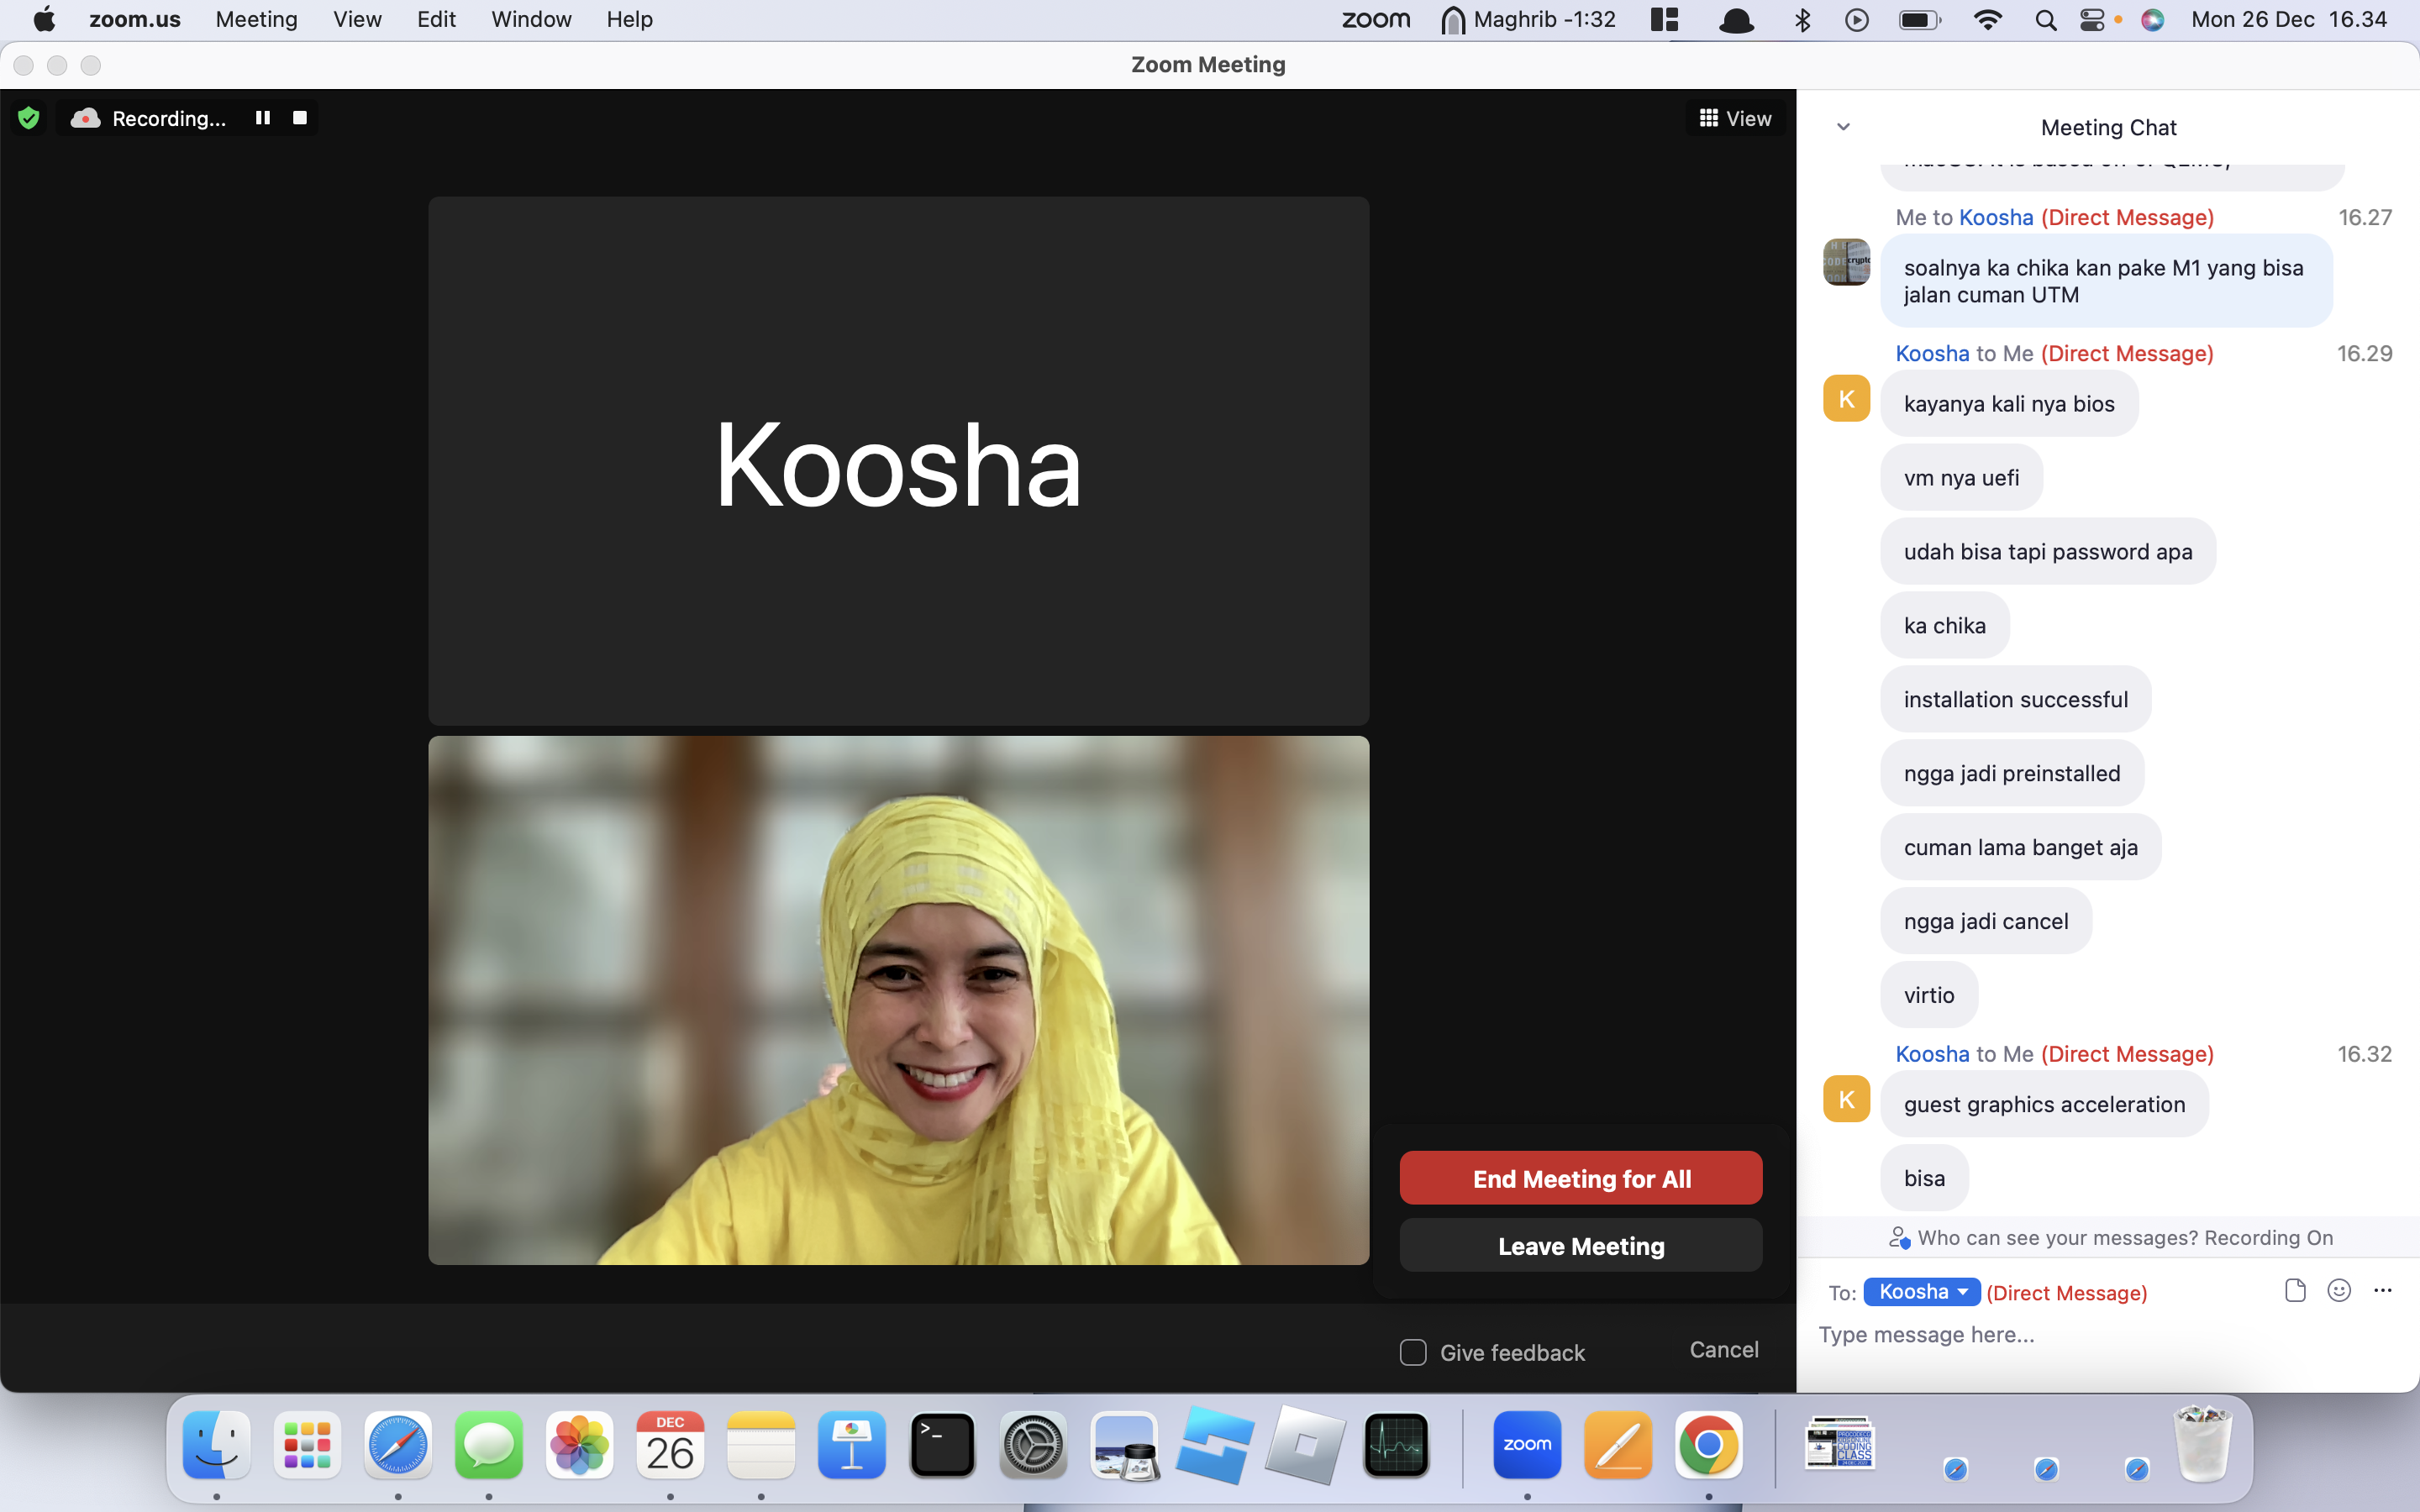2420x1512 pixels.
Task: Open Spotlight search icon
Action: (x=2045, y=19)
